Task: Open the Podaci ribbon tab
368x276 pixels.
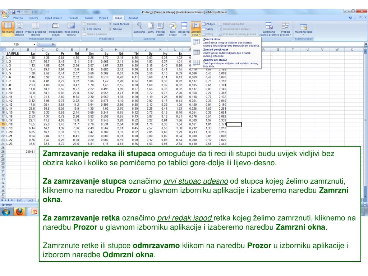Action: pyautogui.click(x=89, y=18)
